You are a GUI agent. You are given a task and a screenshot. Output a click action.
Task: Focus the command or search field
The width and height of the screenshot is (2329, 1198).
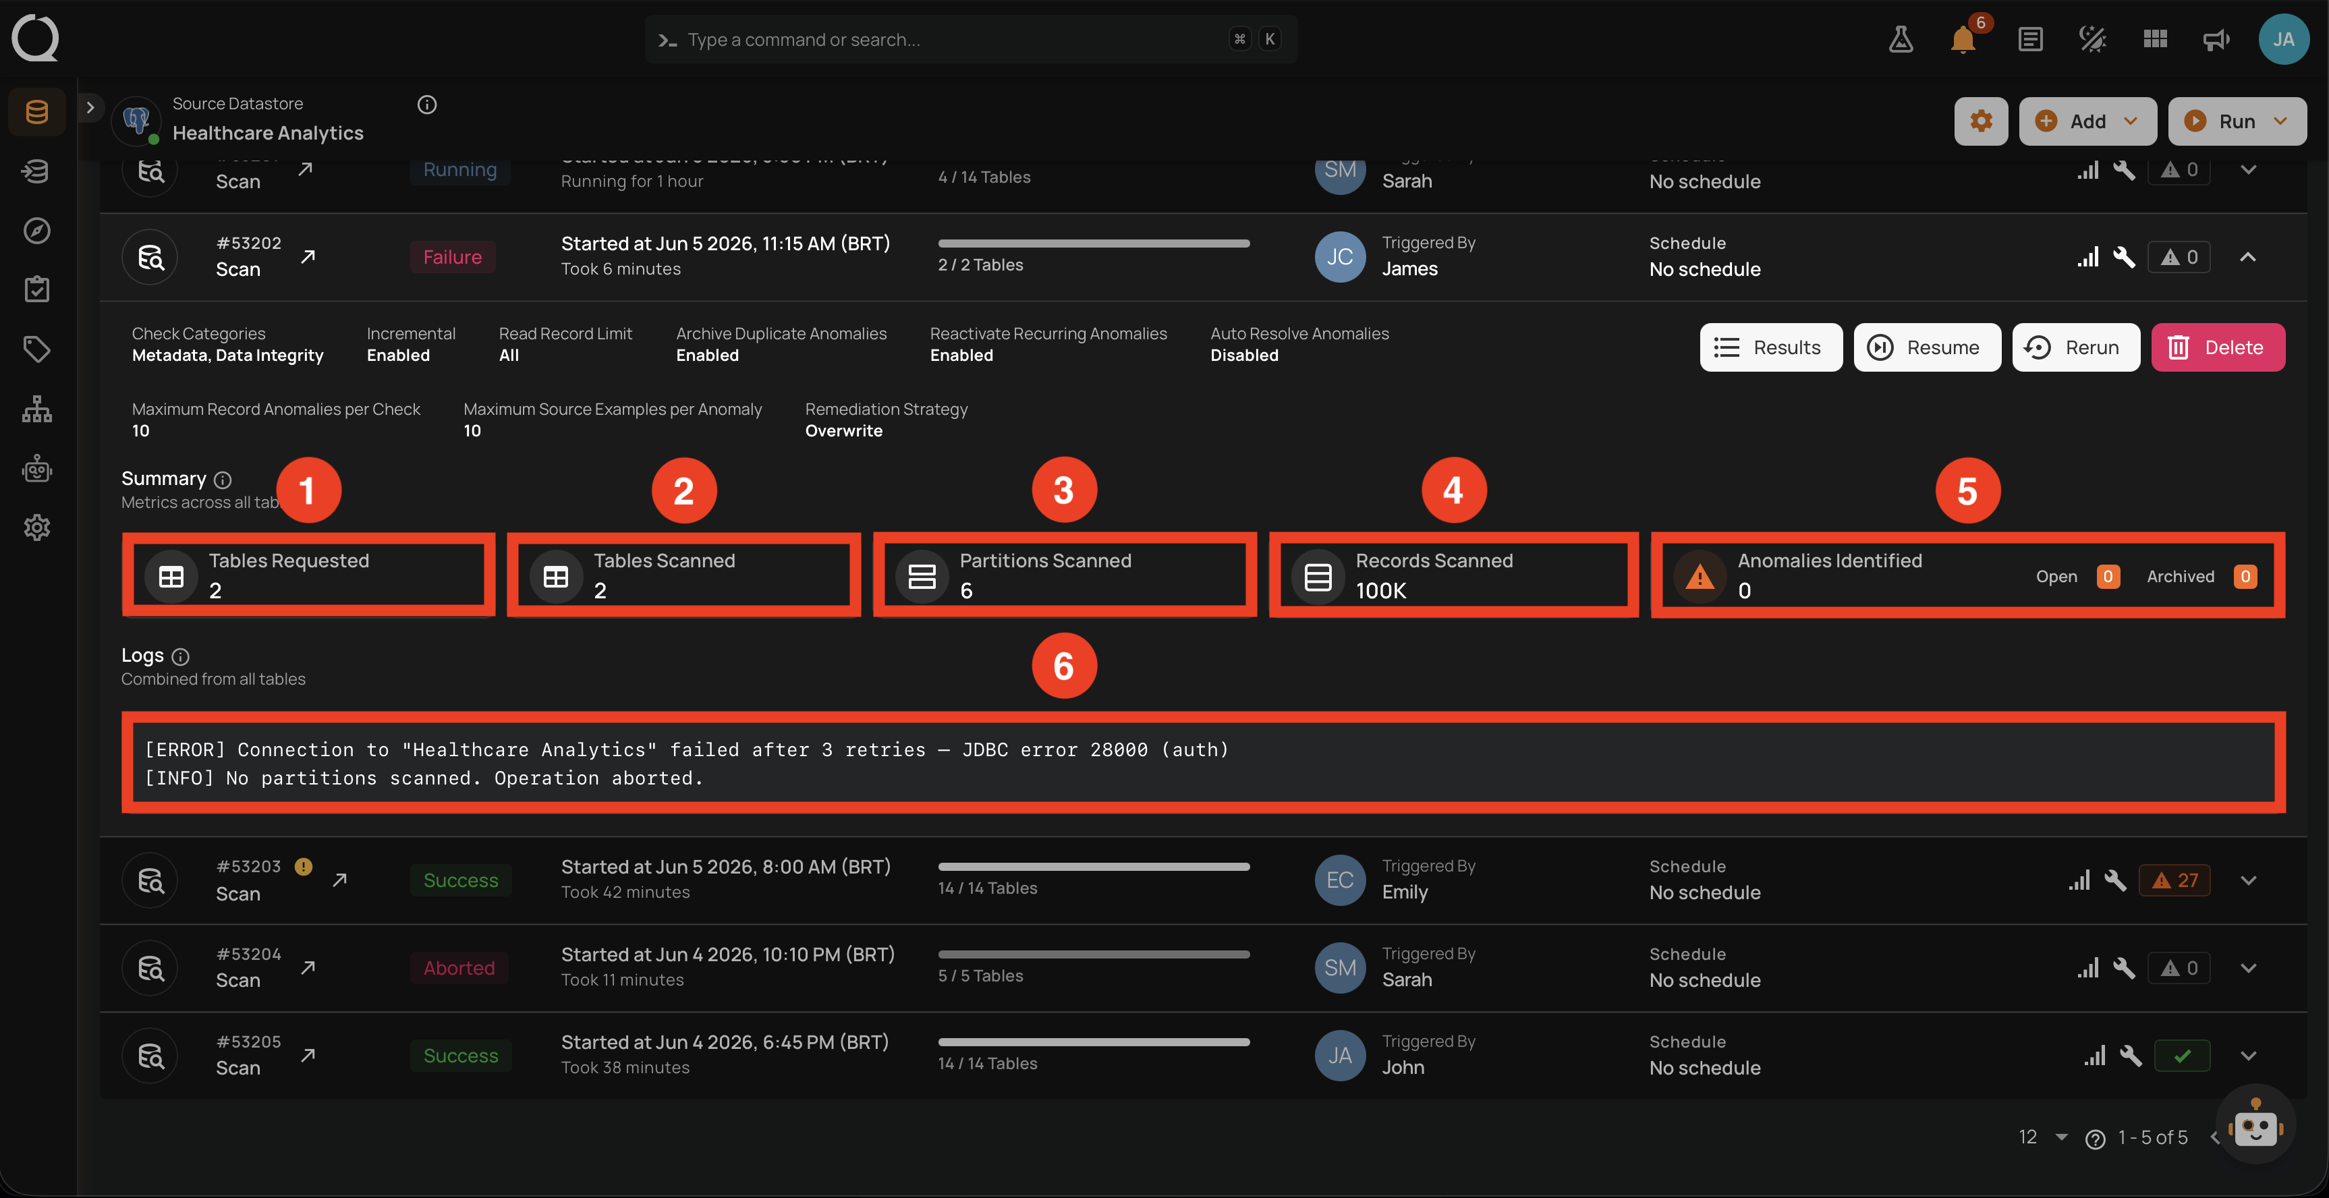click(x=970, y=39)
